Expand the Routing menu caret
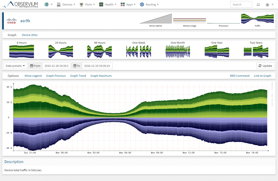This screenshot has height=181, width=278. (x=158, y=5)
